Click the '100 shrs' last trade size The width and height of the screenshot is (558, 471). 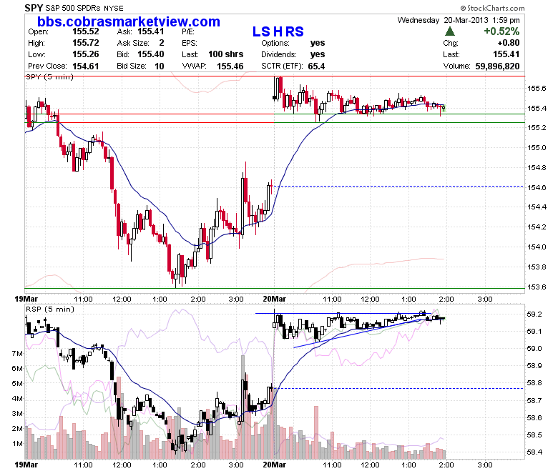[225, 54]
